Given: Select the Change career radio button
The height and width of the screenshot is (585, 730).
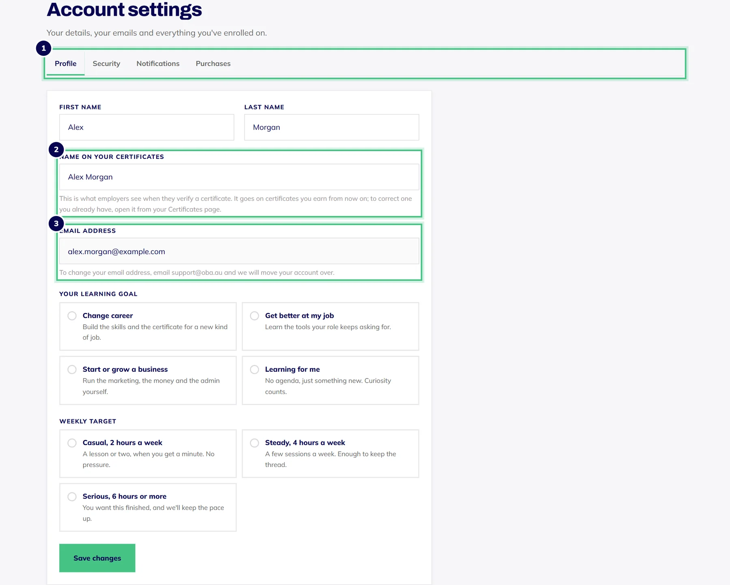Looking at the screenshot, I should 72,316.
